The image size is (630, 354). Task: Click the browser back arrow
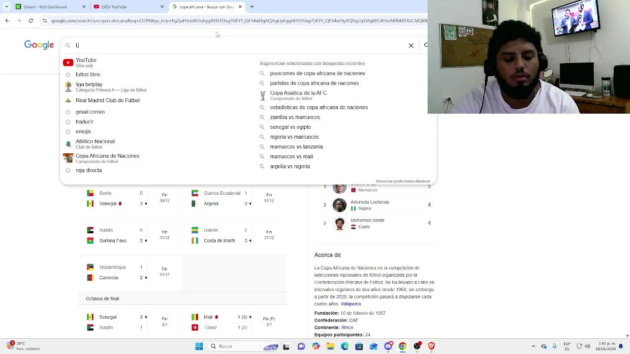(7, 21)
